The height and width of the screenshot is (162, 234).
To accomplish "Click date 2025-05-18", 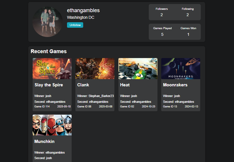I will tap(64, 107).
